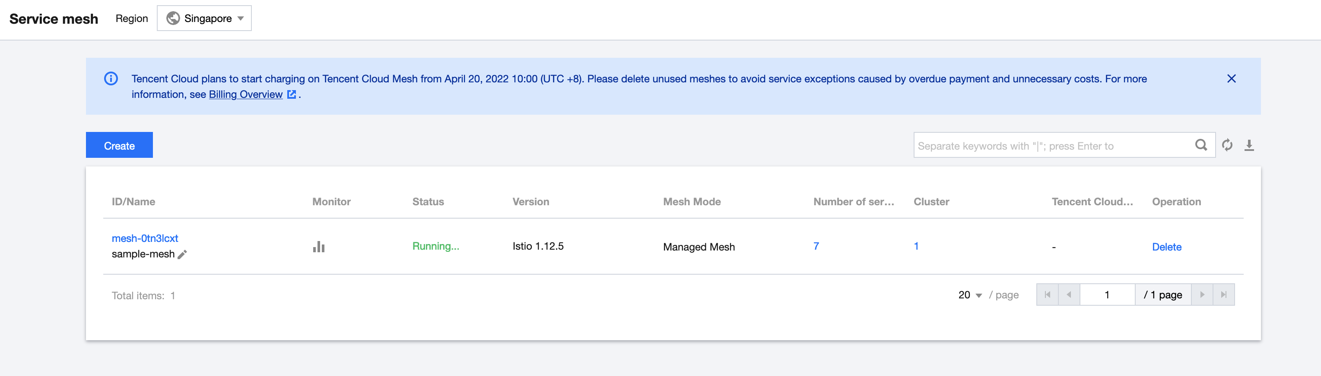Click the number of services value 7
This screenshot has height=376, width=1321.
816,246
